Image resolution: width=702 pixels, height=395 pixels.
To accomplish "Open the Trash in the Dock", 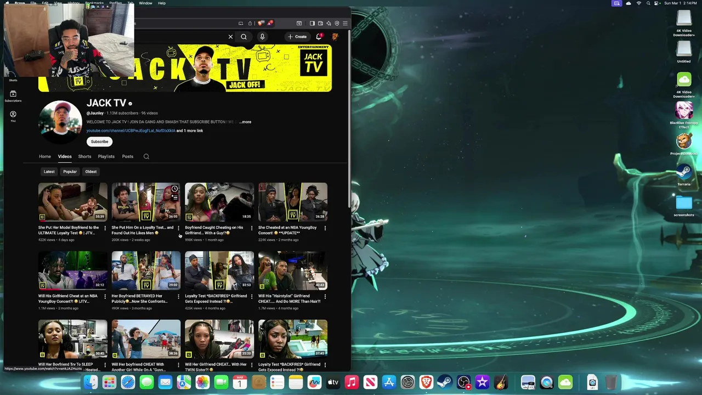I will tap(611, 382).
